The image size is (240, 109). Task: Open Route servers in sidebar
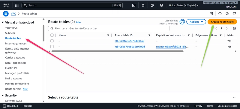click(13, 89)
